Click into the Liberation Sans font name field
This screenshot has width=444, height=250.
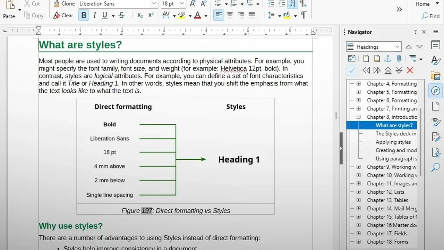pyautogui.click(x=114, y=4)
